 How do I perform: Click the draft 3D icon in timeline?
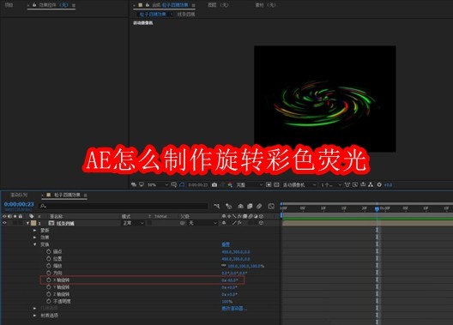click(228, 206)
